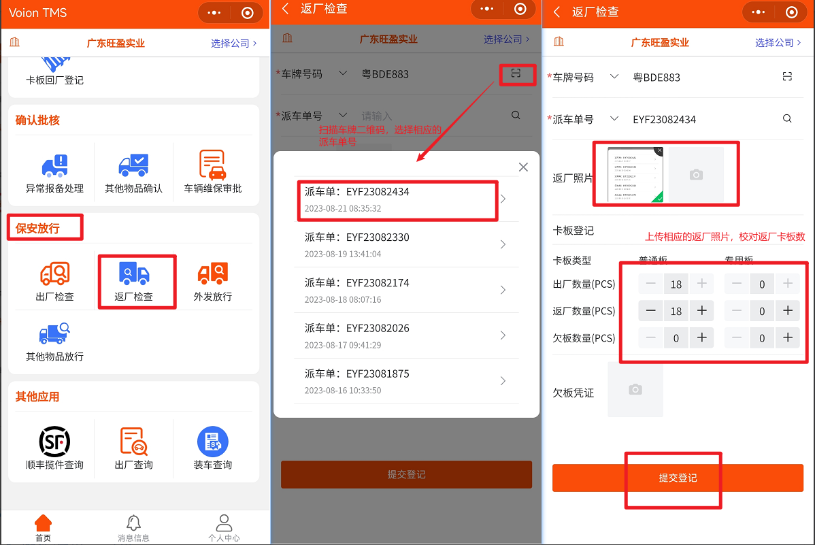Click 提交登记 button on right screen
The image size is (815, 545).
click(x=678, y=478)
